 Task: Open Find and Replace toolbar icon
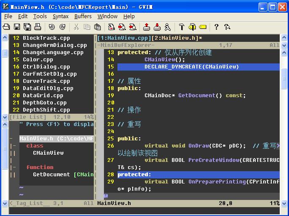coord(112,27)
